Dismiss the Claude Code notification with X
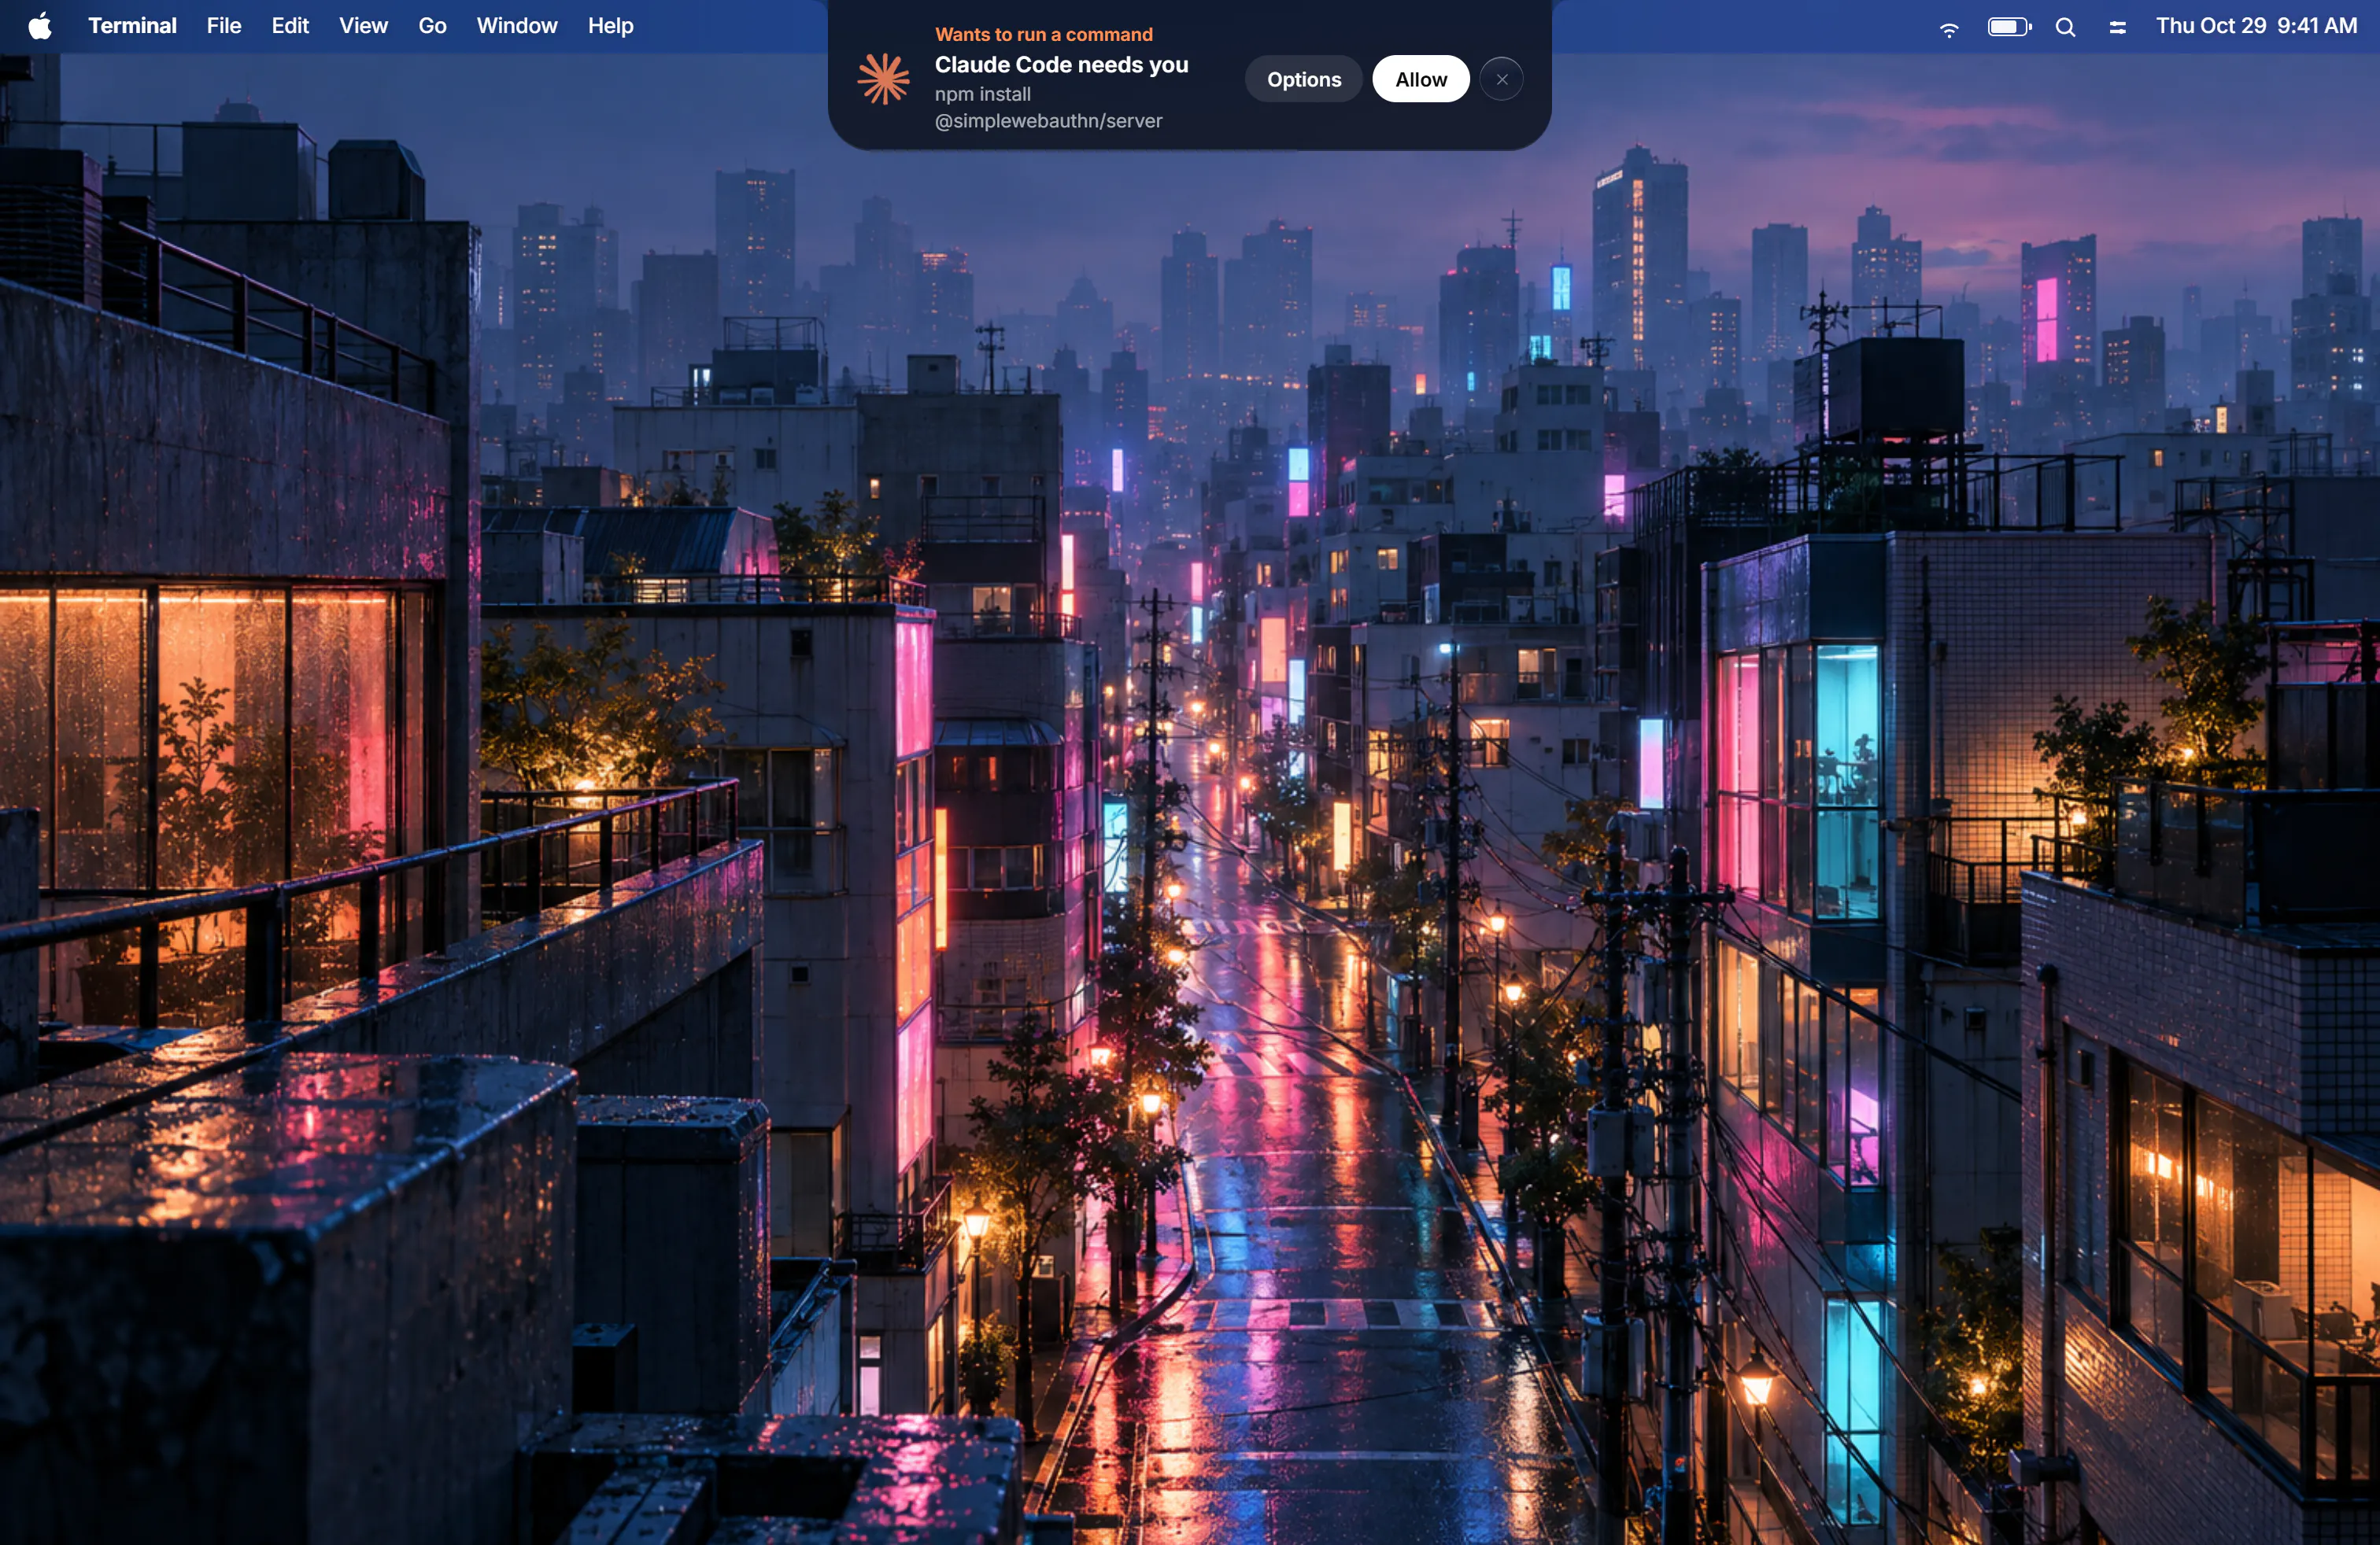 pos(1501,79)
